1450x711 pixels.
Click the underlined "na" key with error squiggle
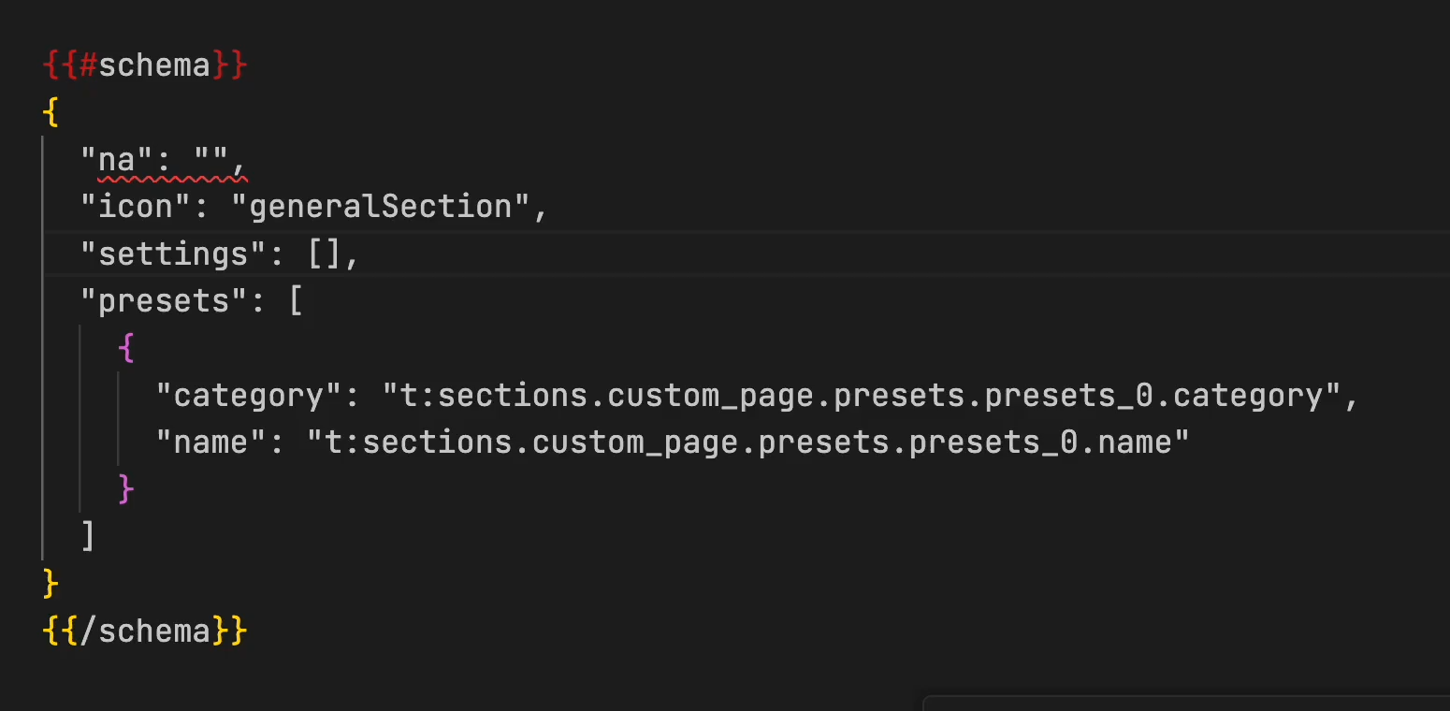(117, 160)
